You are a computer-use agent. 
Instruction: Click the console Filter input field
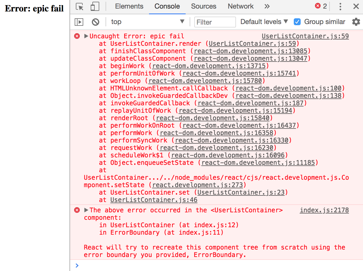pos(215,22)
